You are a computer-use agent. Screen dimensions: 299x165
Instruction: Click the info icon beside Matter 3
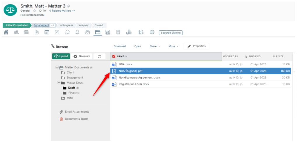point(68,6)
